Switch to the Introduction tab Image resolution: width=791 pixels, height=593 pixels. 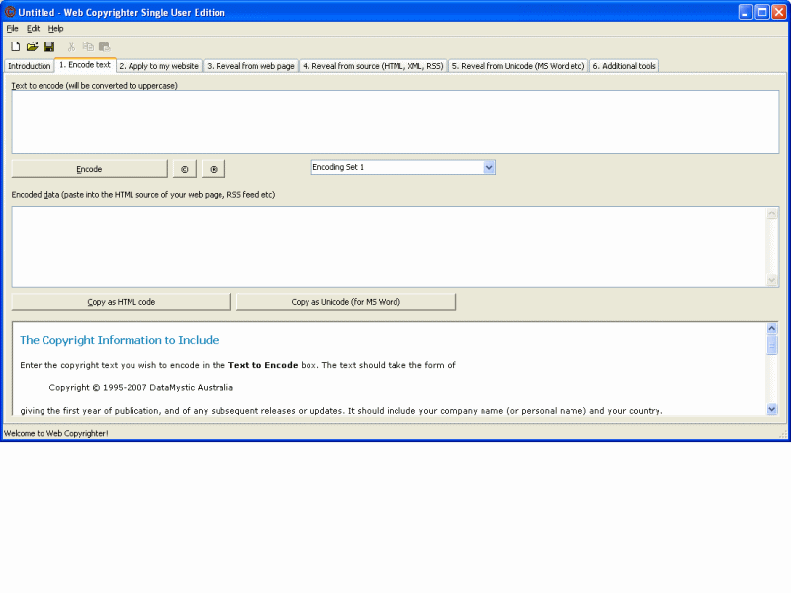tap(29, 65)
